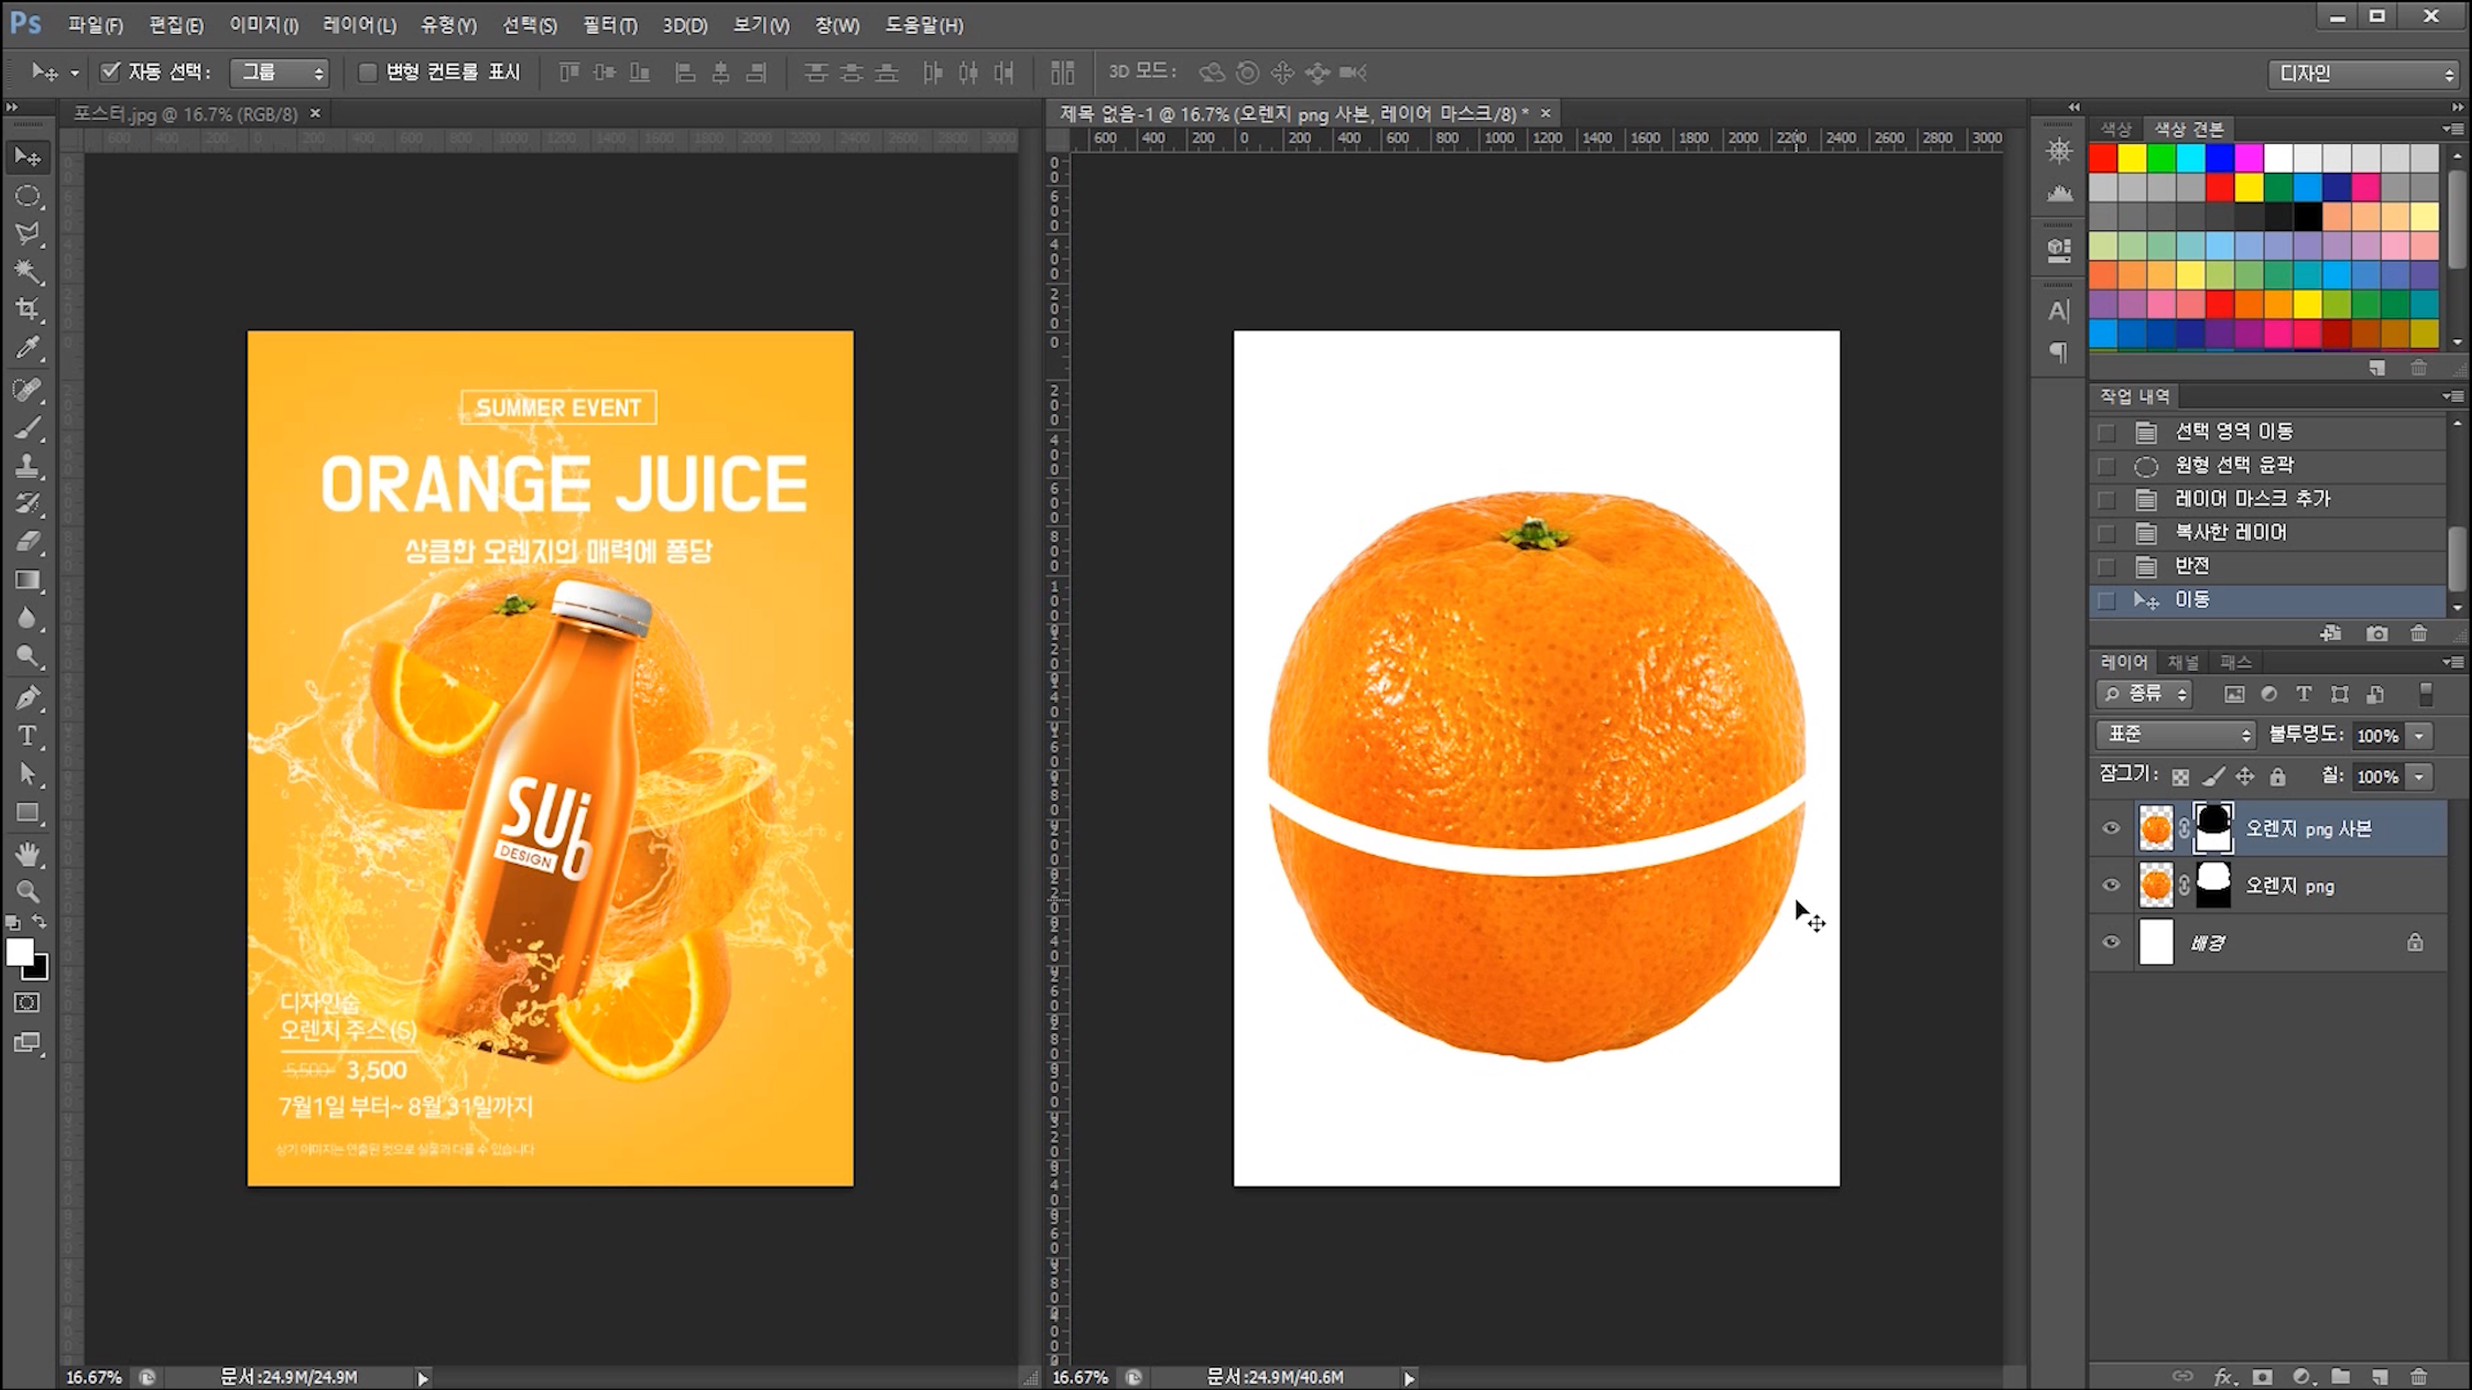This screenshot has width=2472, height=1390.
Task: Select the Horizontal Type tool
Action: (x=27, y=736)
